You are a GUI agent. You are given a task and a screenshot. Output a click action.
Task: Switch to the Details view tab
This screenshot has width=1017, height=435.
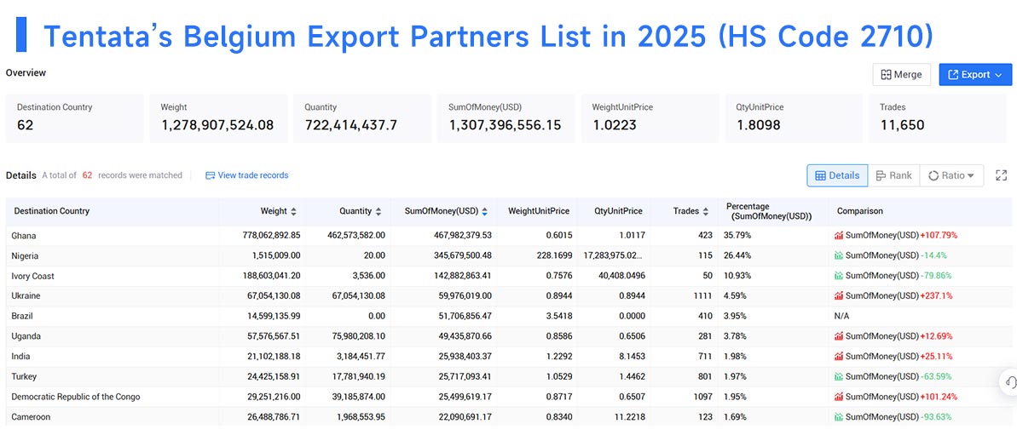point(837,175)
